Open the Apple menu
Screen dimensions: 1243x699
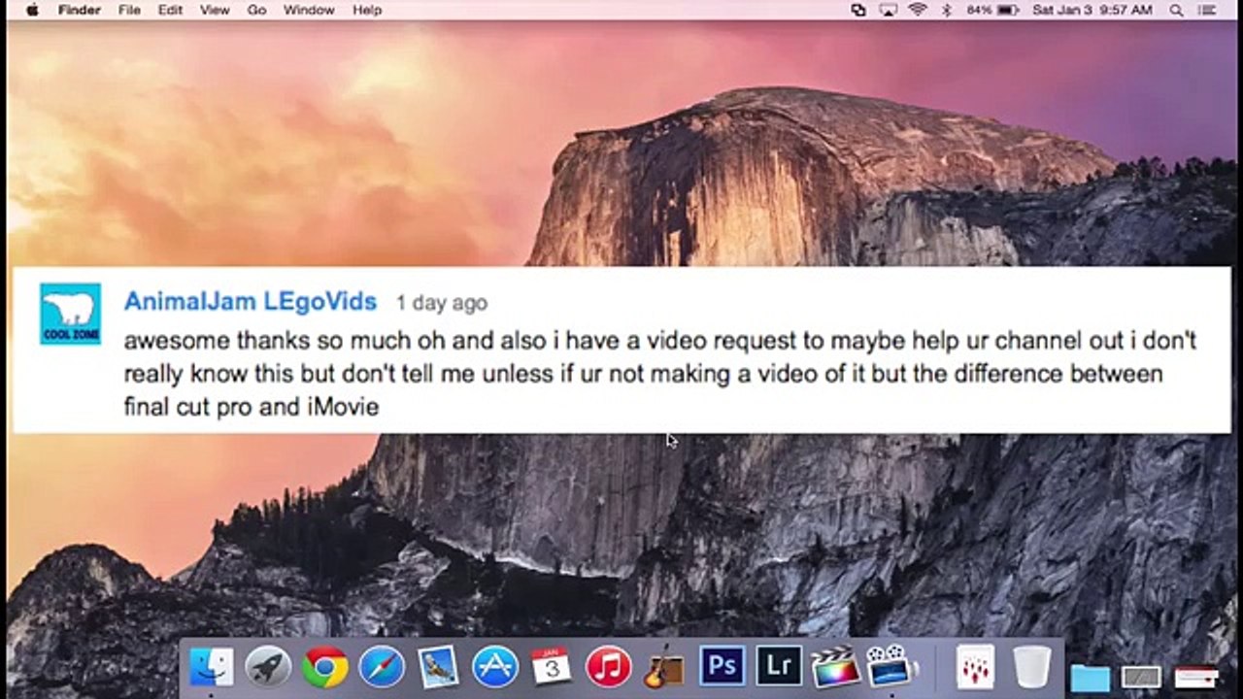point(32,10)
